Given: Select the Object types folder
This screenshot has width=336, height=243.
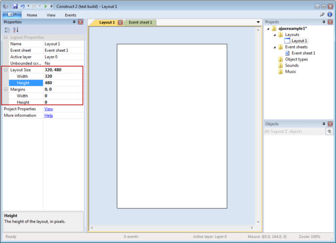Looking at the screenshot, I should pyautogui.click(x=293, y=59).
